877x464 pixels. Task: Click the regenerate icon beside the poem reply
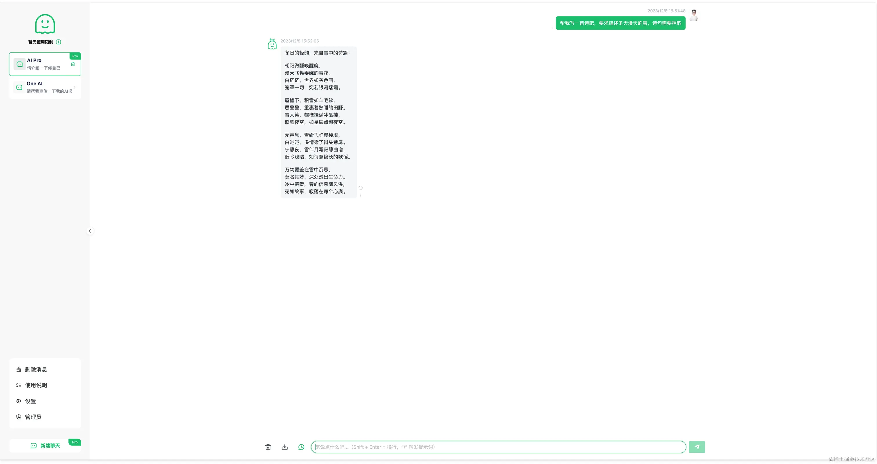tap(360, 188)
